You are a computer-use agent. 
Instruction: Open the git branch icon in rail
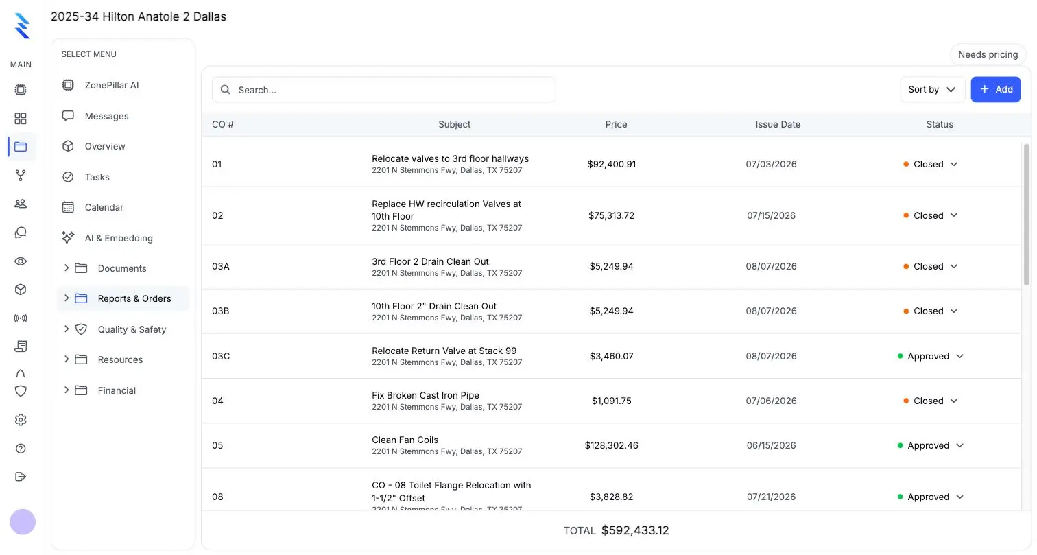click(x=21, y=176)
